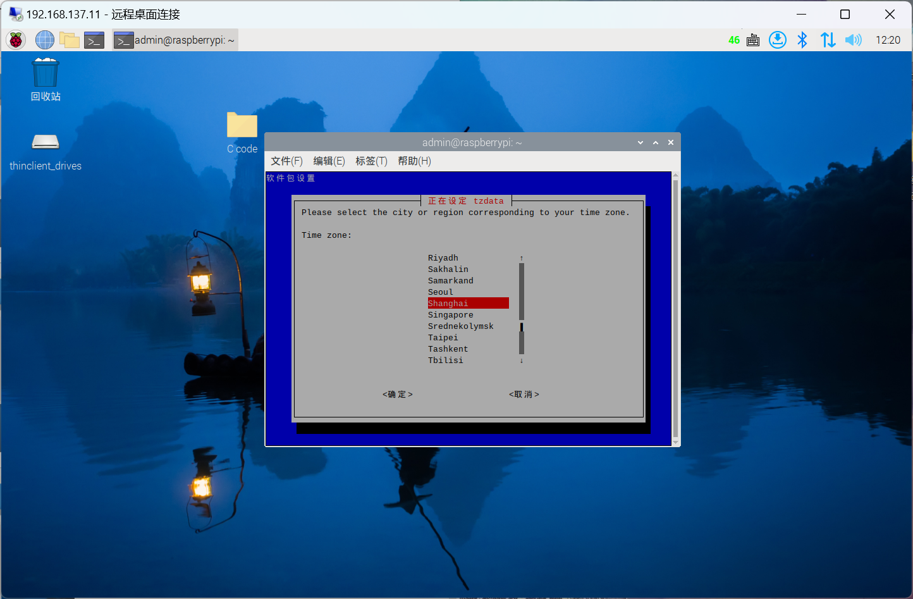
Task: Open the 编辑(E) menu in terminal
Action: coord(329,161)
